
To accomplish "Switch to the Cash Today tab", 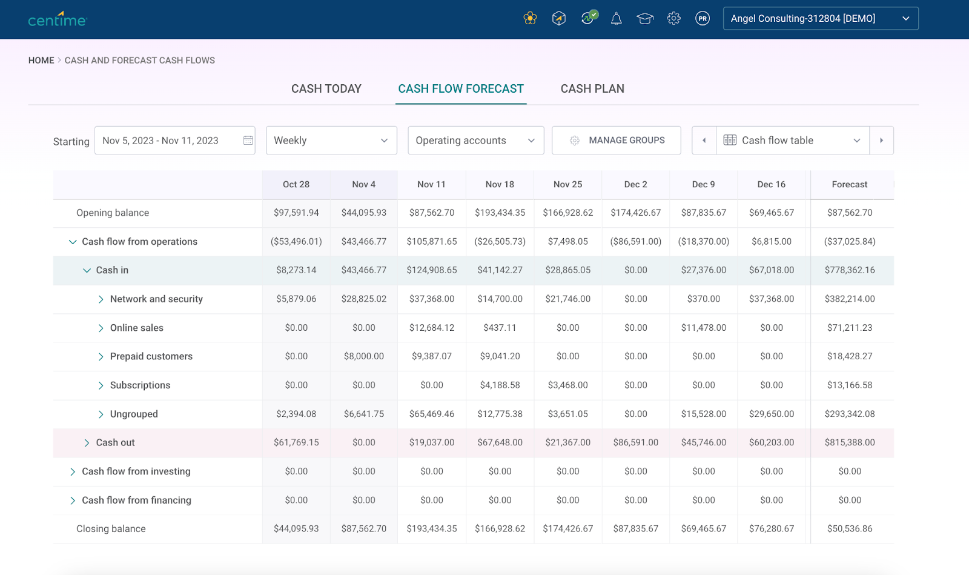I will point(326,89).
